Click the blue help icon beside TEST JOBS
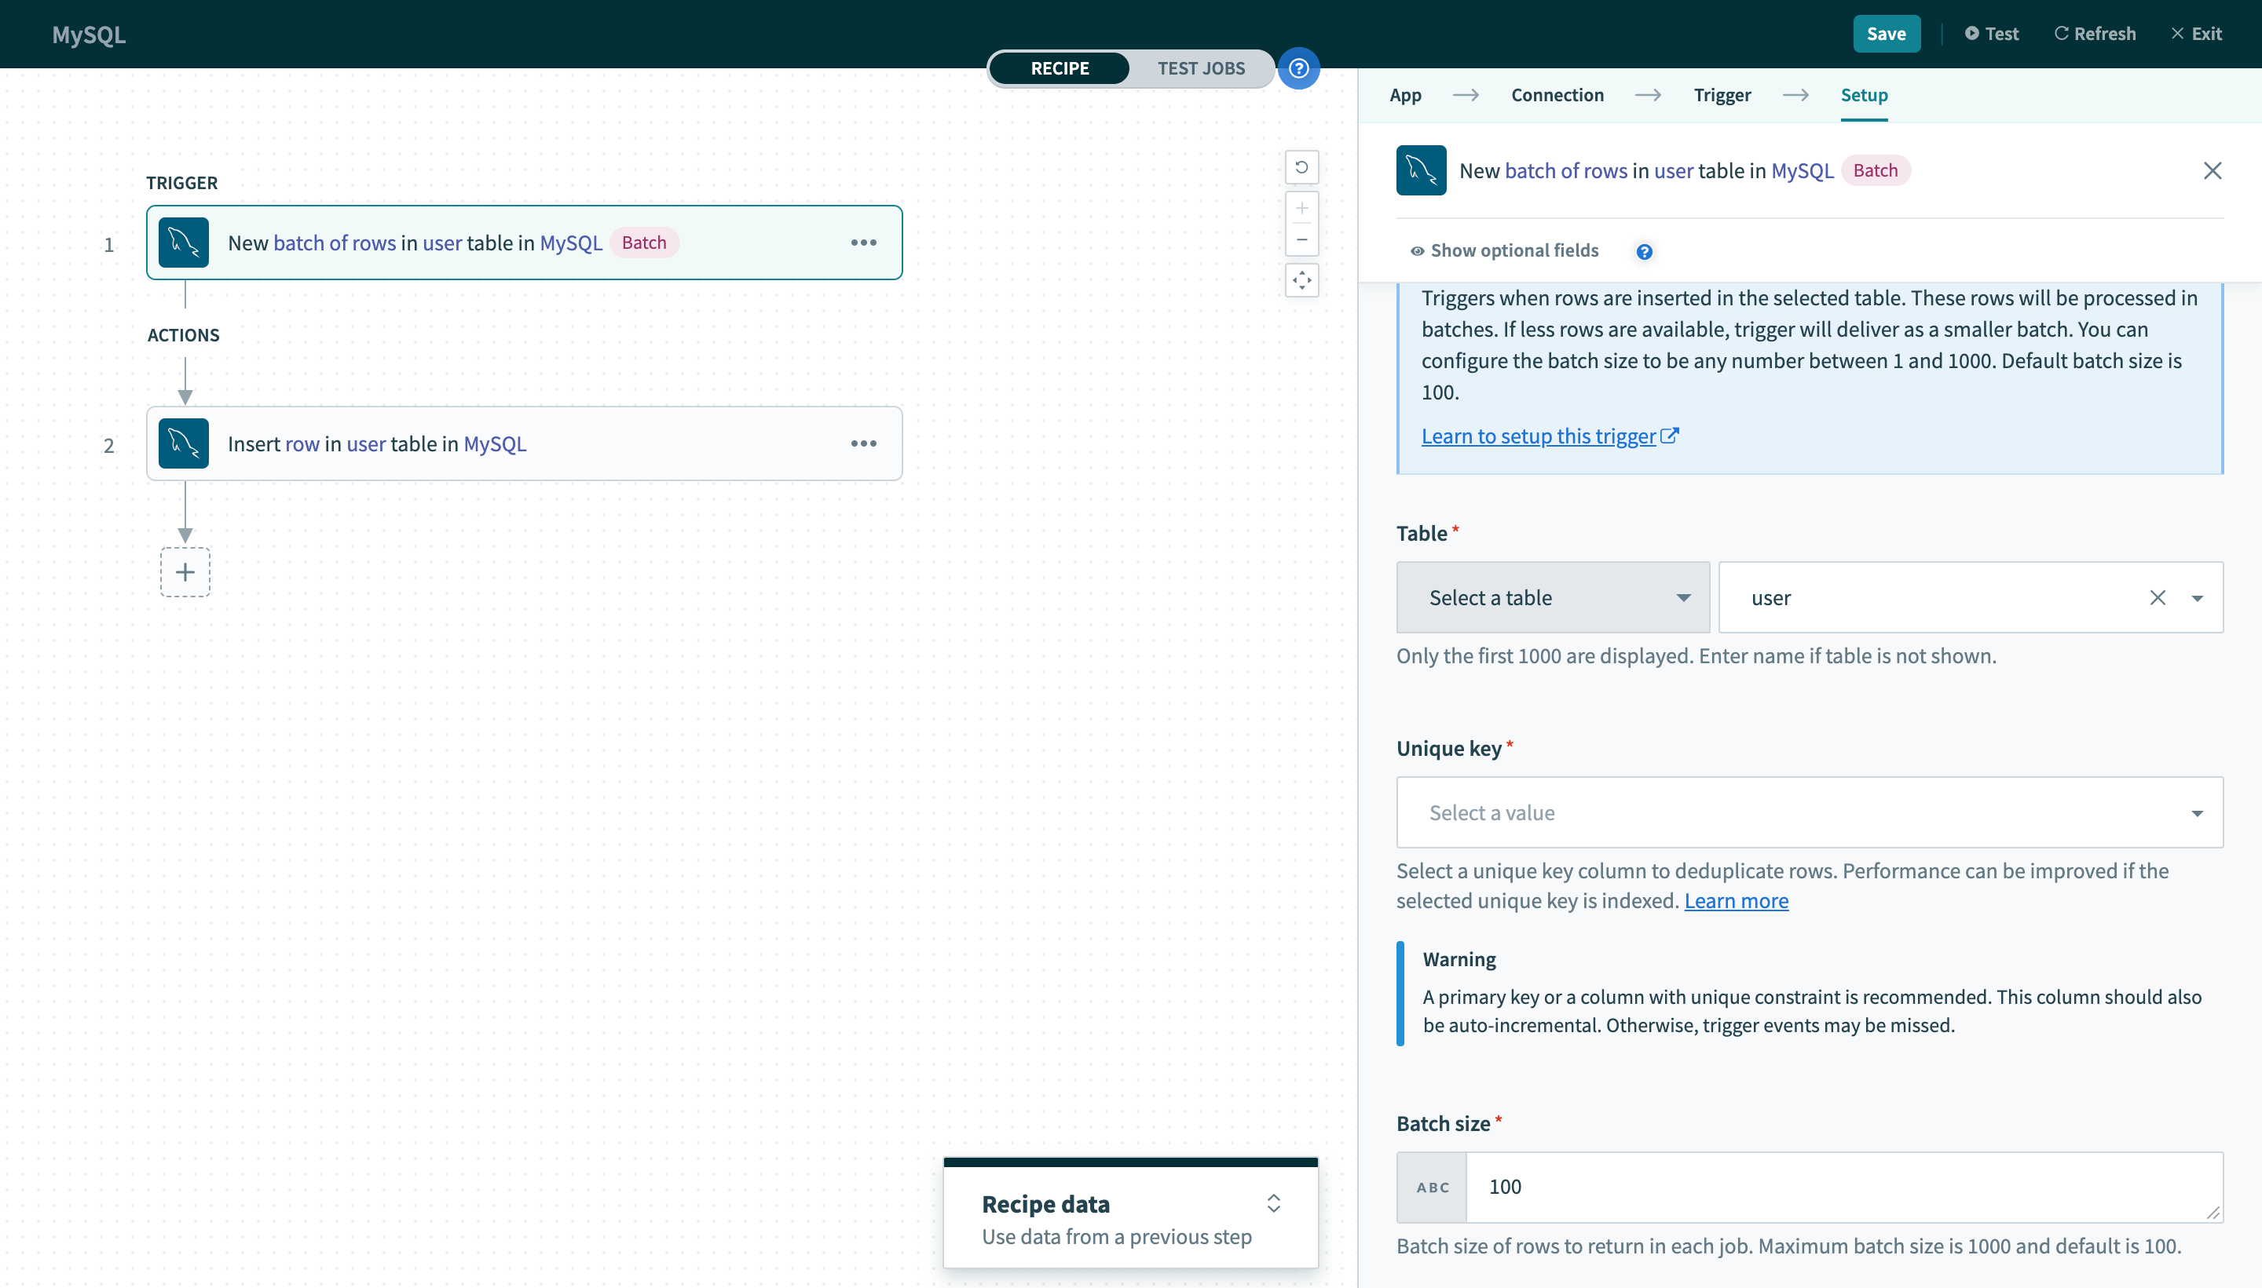2262x1288 pixels. 1298,68
